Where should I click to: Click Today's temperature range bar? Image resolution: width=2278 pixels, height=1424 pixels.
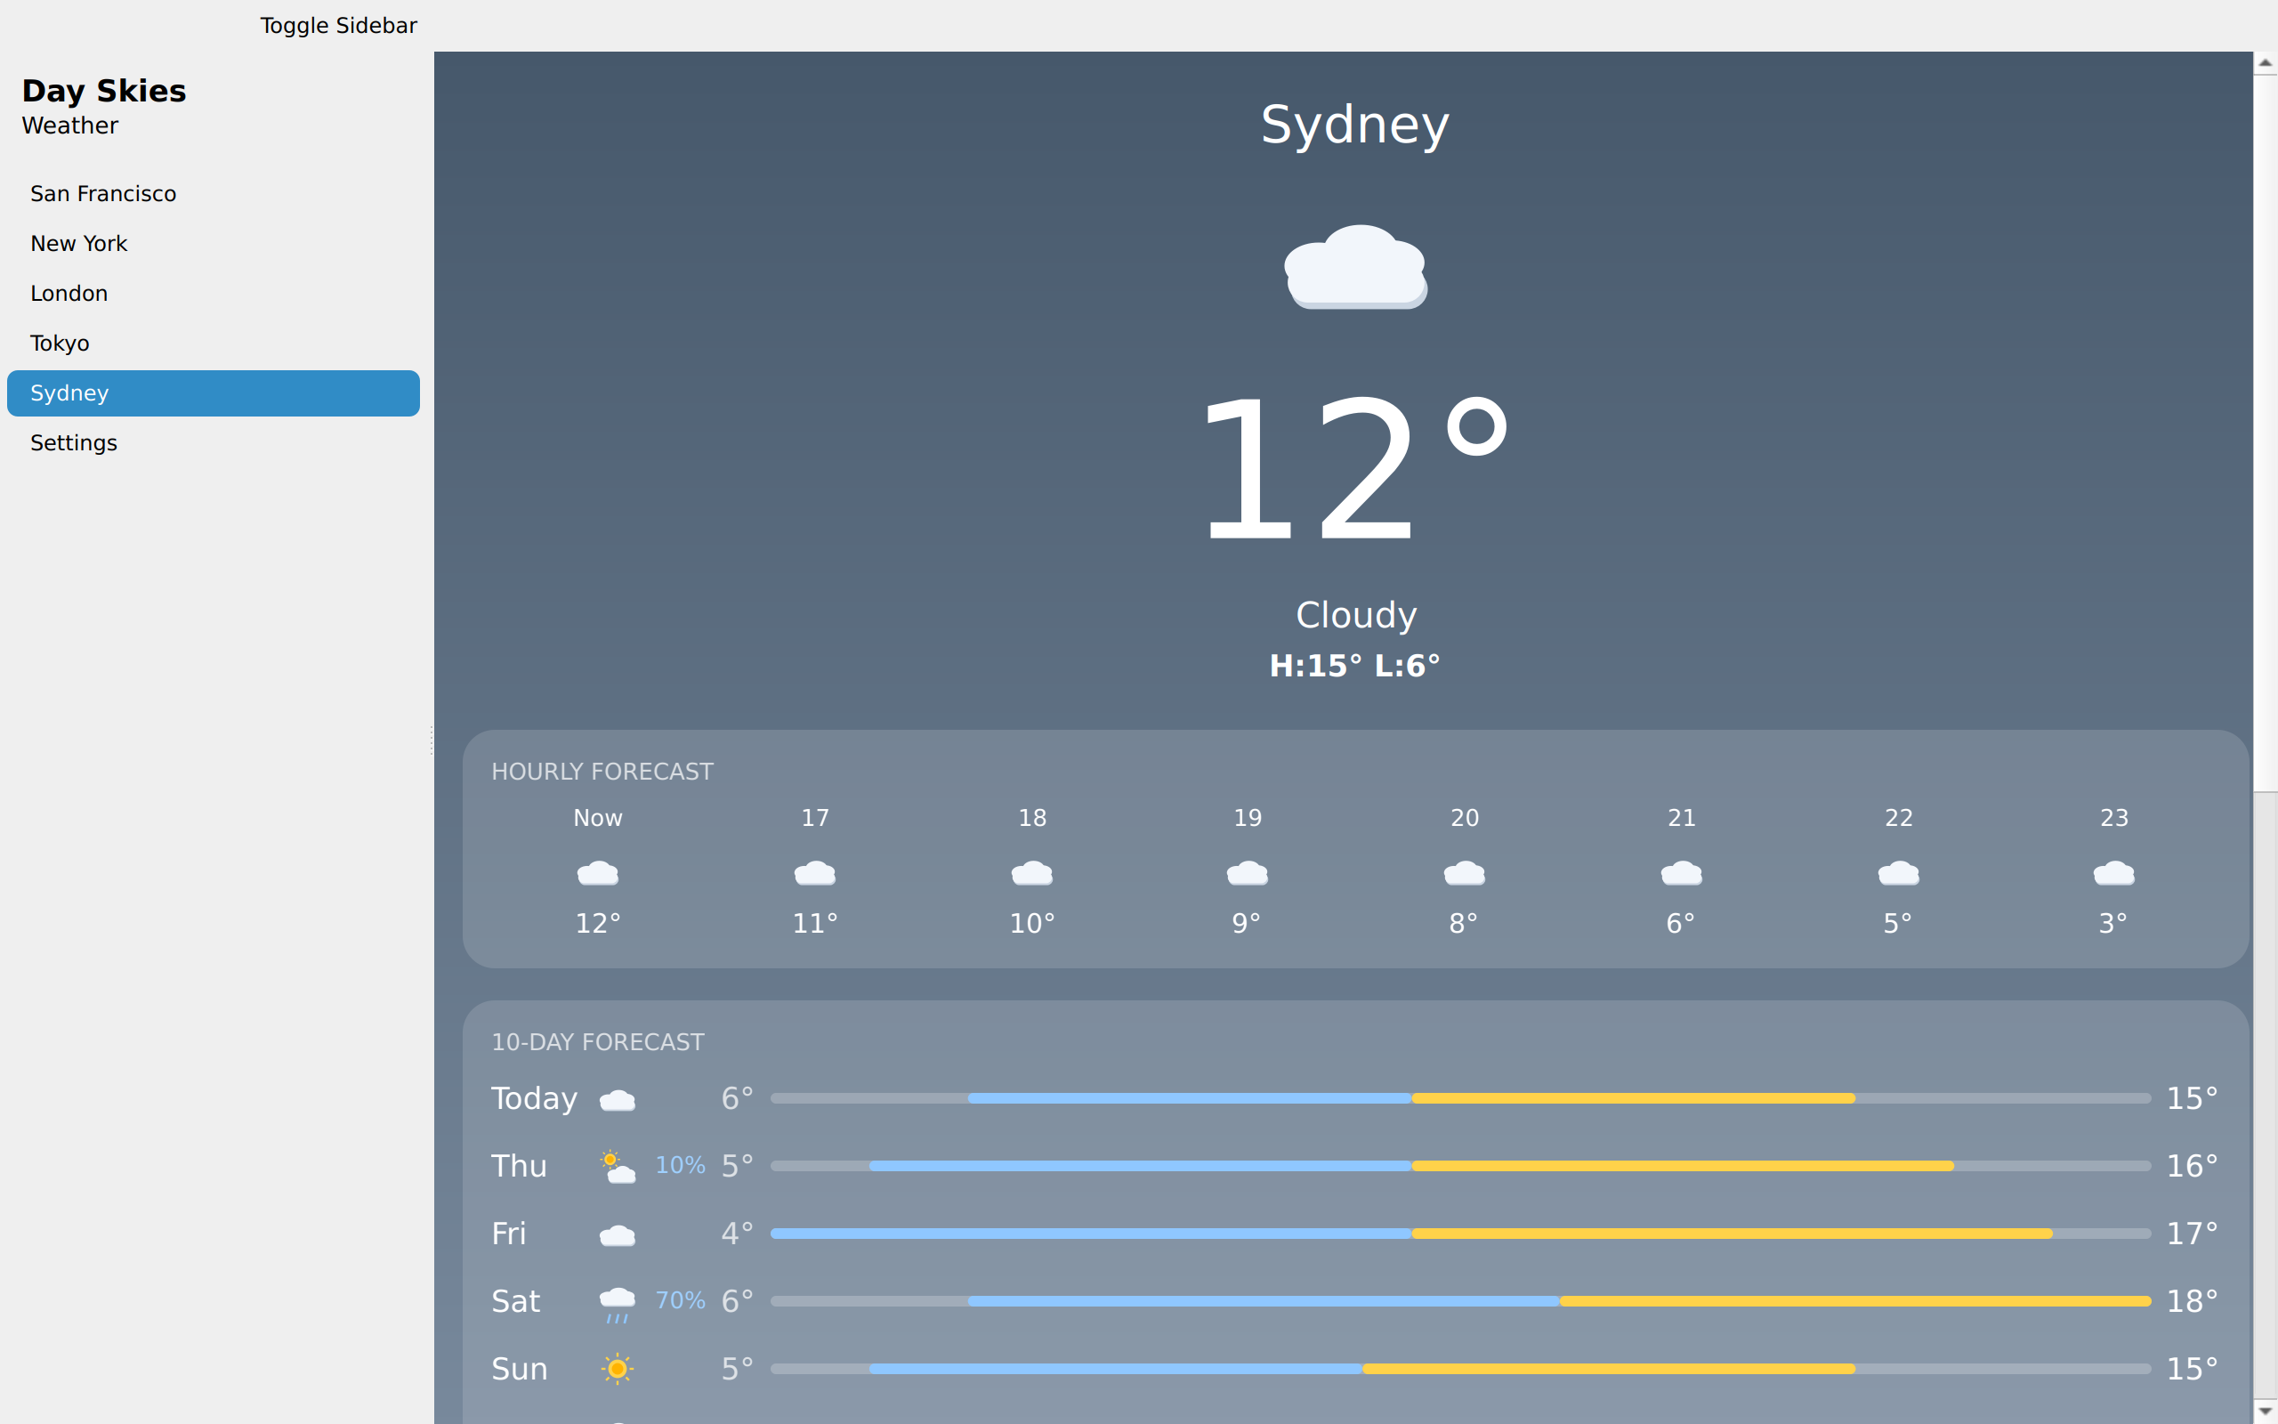1461,1098
